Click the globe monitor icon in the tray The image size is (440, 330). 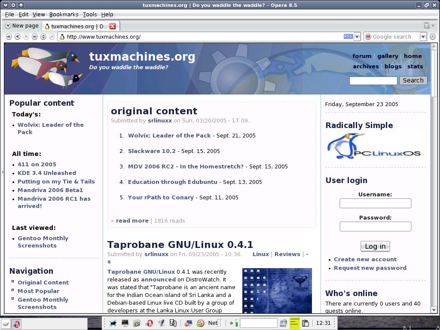[x=284, y=323]
